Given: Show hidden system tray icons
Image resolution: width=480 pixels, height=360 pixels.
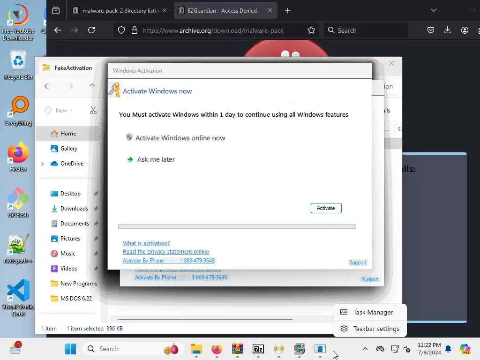Looking at the screenshot, I should 365,349.
